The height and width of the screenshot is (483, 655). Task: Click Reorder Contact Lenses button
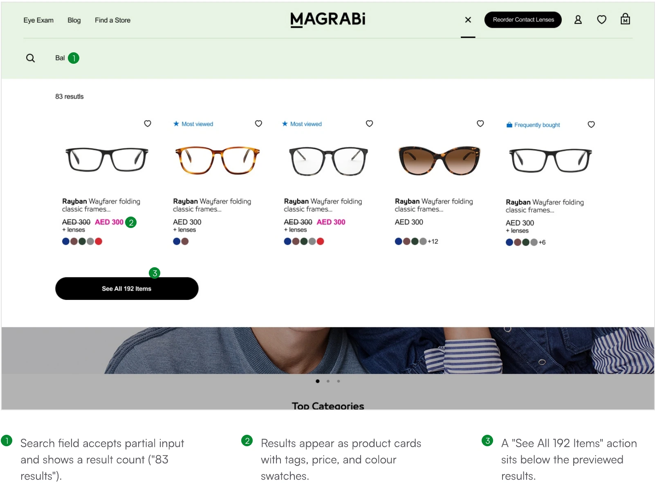[x=523, y=20]
